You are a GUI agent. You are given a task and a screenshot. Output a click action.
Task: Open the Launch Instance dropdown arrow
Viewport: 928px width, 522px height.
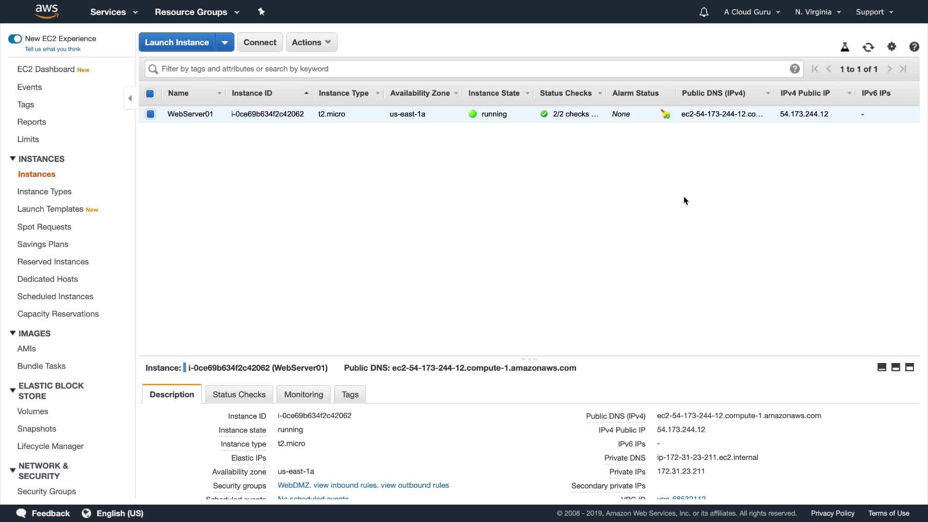225,43
